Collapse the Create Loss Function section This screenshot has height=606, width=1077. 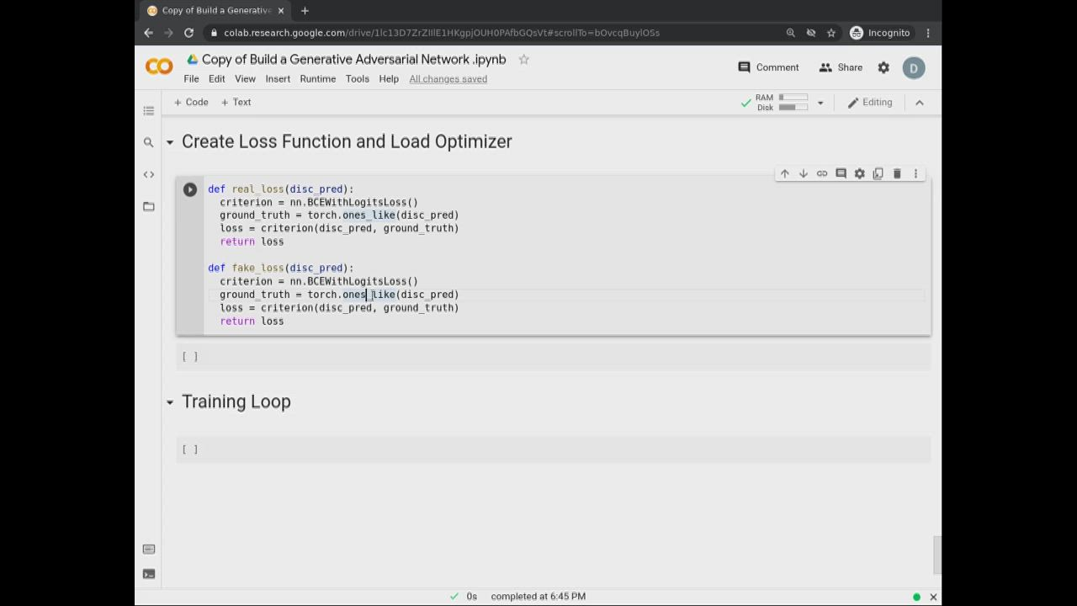pyautogui.click(x=170, y=142)
